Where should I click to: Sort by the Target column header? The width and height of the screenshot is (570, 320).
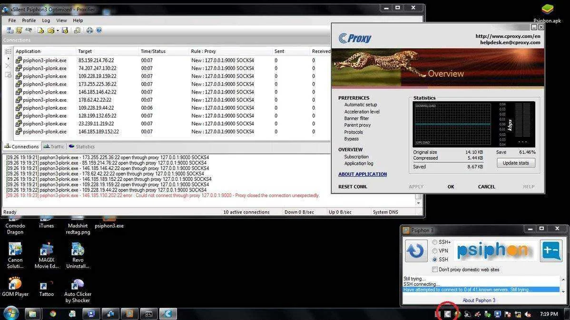click(107, 52)
